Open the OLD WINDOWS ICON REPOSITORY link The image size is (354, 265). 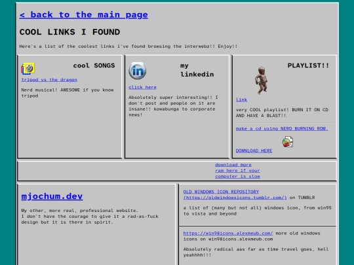235,195
